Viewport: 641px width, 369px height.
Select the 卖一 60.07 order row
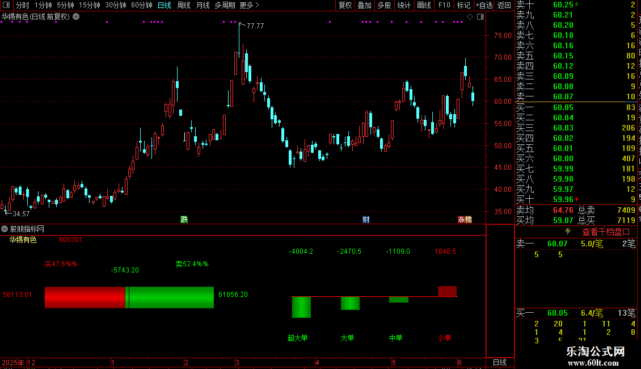(x=576, y=97)
